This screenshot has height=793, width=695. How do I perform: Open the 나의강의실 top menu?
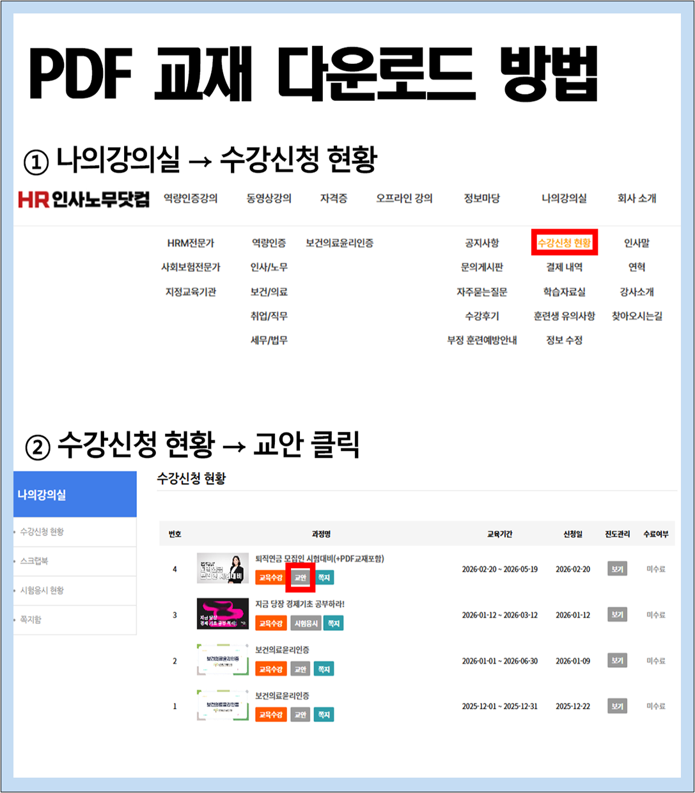[564, 199]
